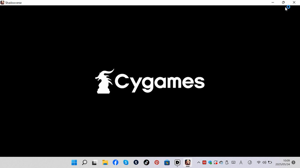Open touch keyboard tray icon
The width and height of the screenshot is (300, 168).
coord(233,162)
